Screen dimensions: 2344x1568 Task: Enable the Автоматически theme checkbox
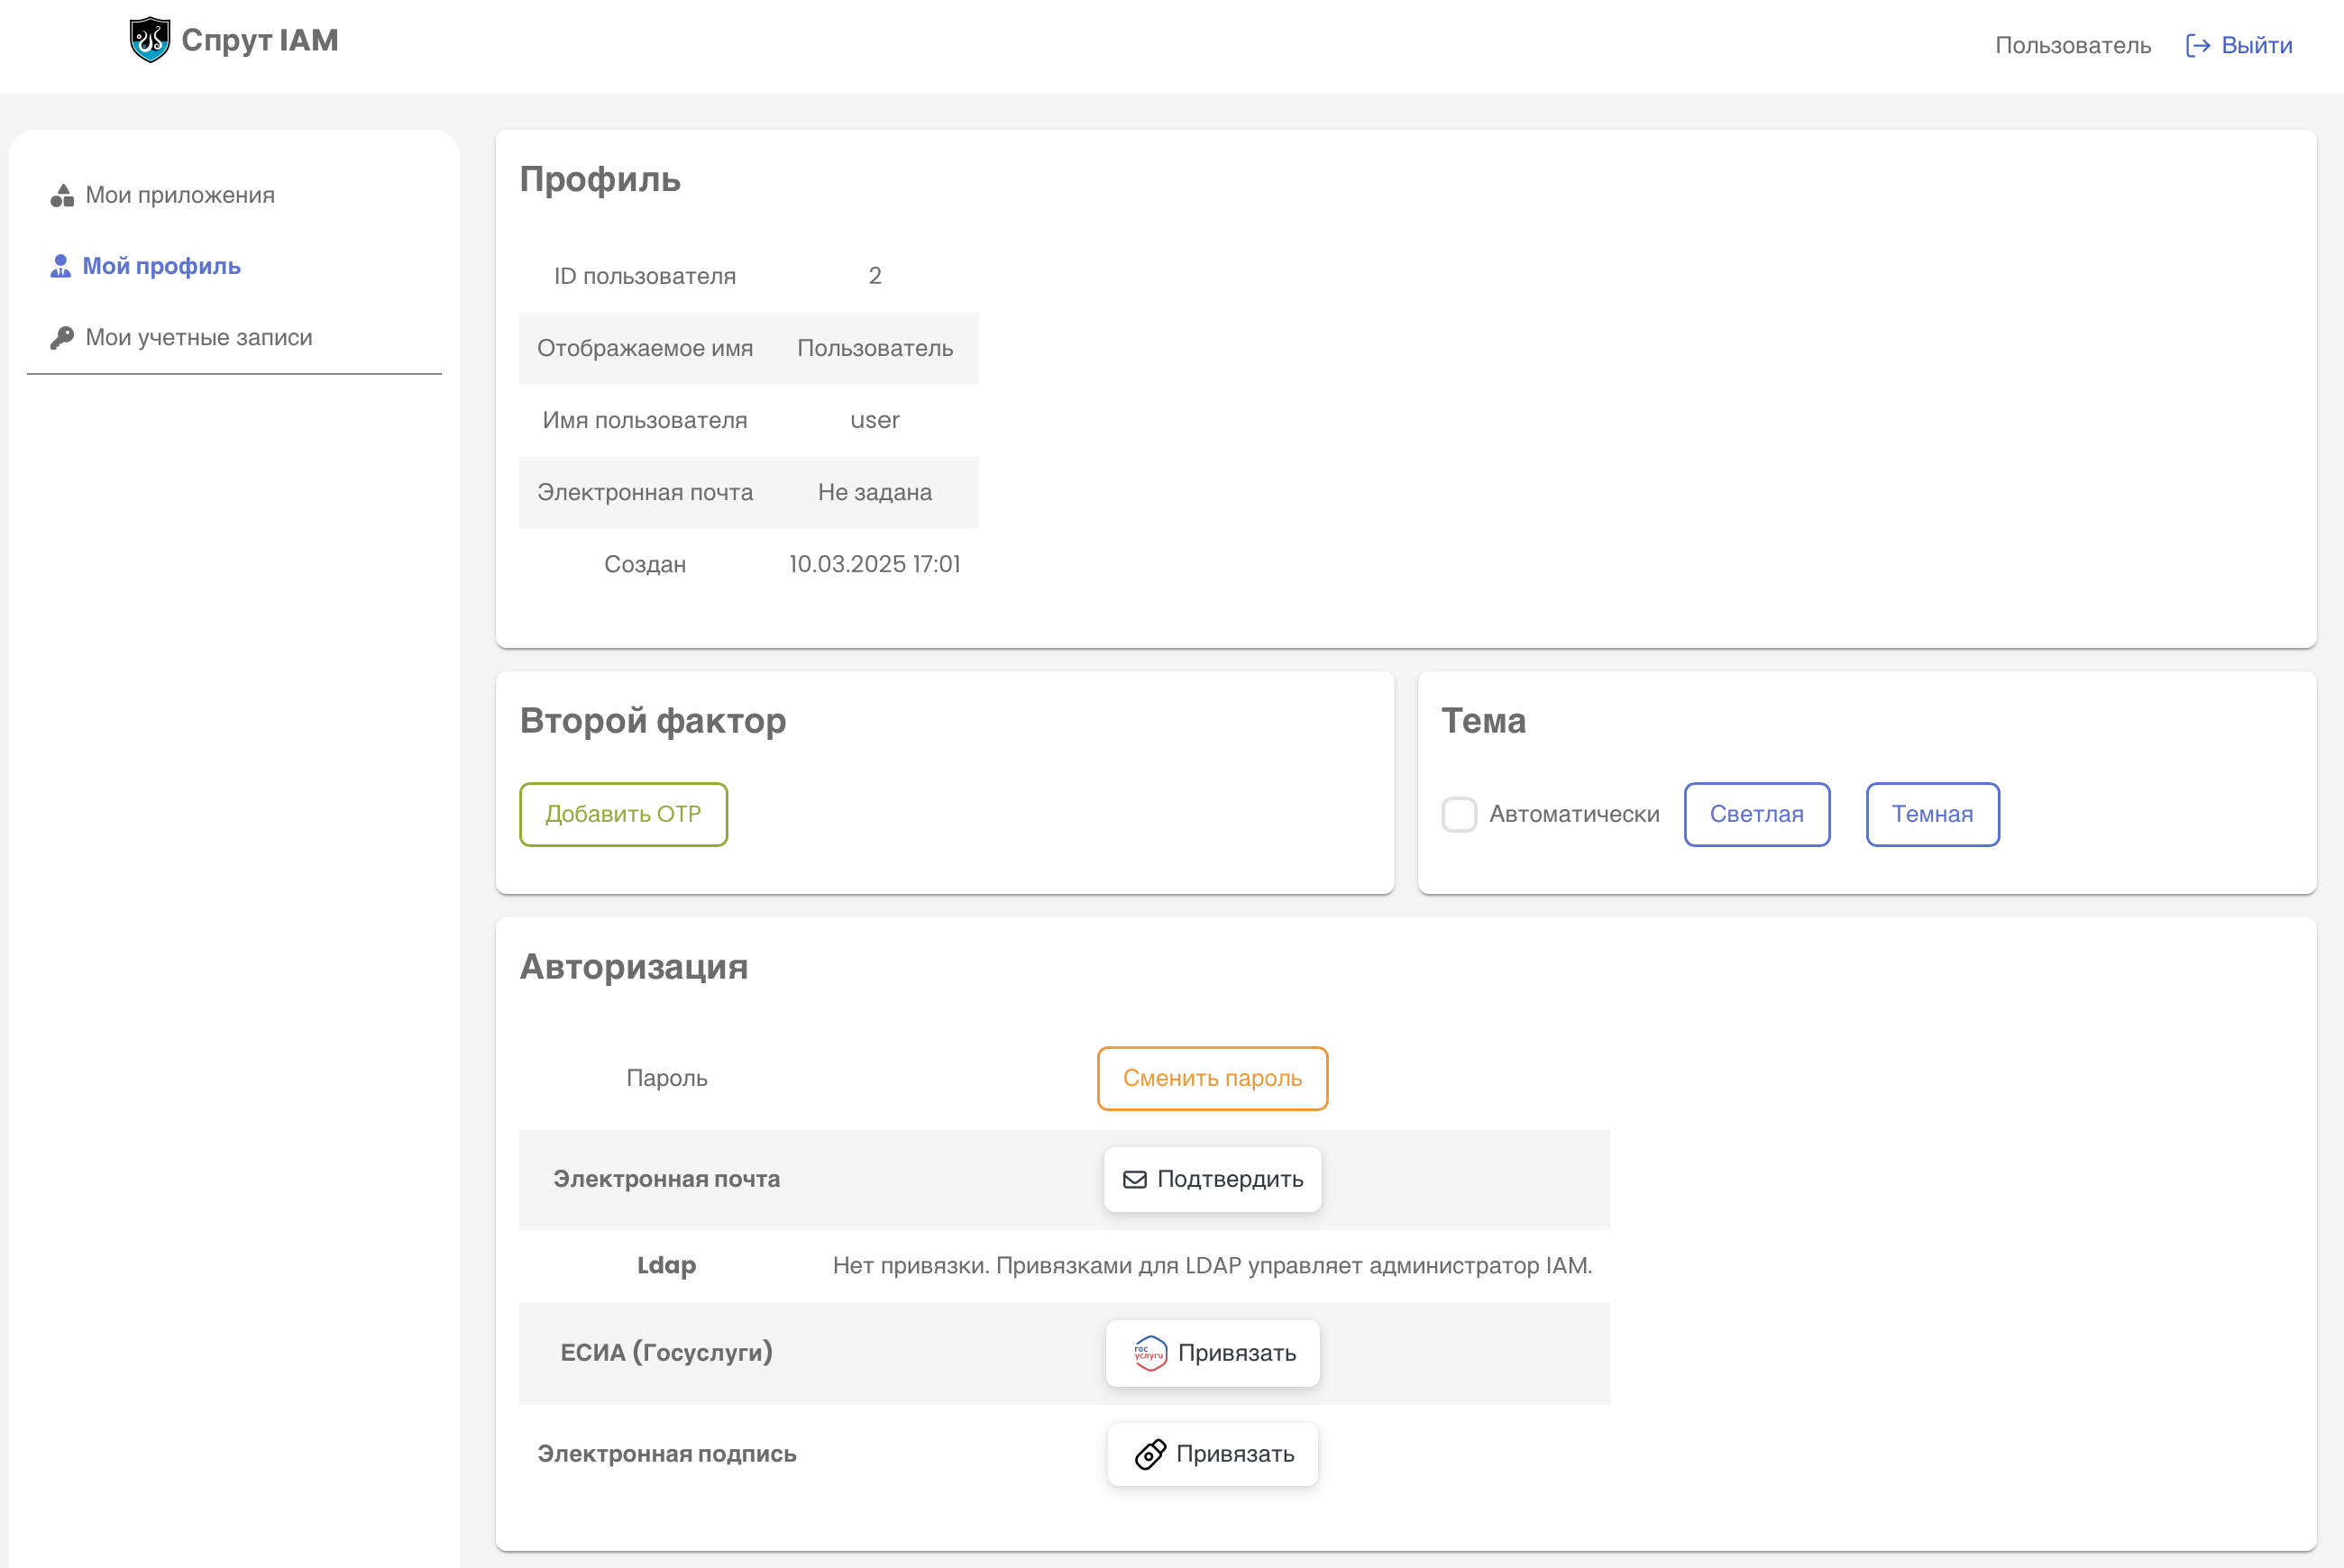coord(1459,814)
